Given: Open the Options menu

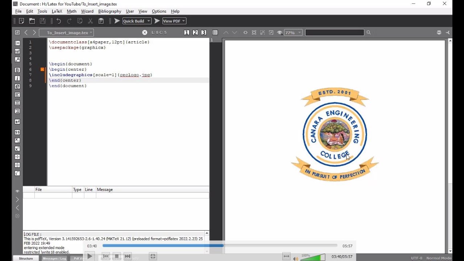Looking at the screenshot, I should [159, 11].
